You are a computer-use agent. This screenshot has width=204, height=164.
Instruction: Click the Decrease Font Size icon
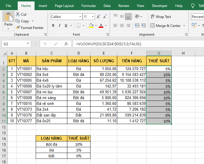[x=105, y=17]
